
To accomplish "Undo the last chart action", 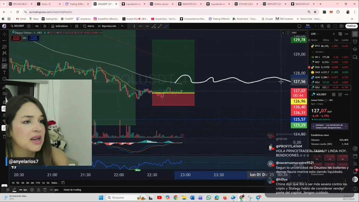I will (122, 26).
